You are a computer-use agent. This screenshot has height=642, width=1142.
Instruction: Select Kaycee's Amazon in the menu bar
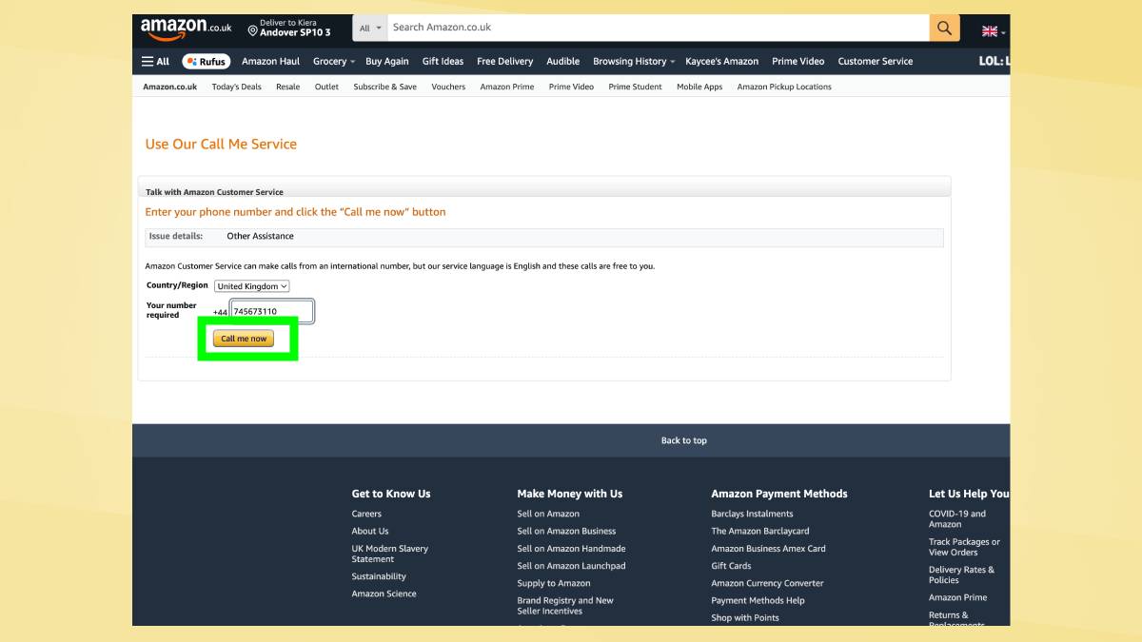[719, 61]
